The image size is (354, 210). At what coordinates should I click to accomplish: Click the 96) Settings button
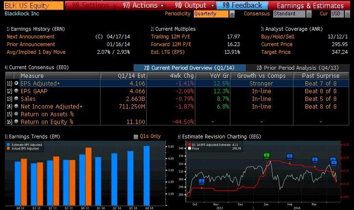click(90, 5)
